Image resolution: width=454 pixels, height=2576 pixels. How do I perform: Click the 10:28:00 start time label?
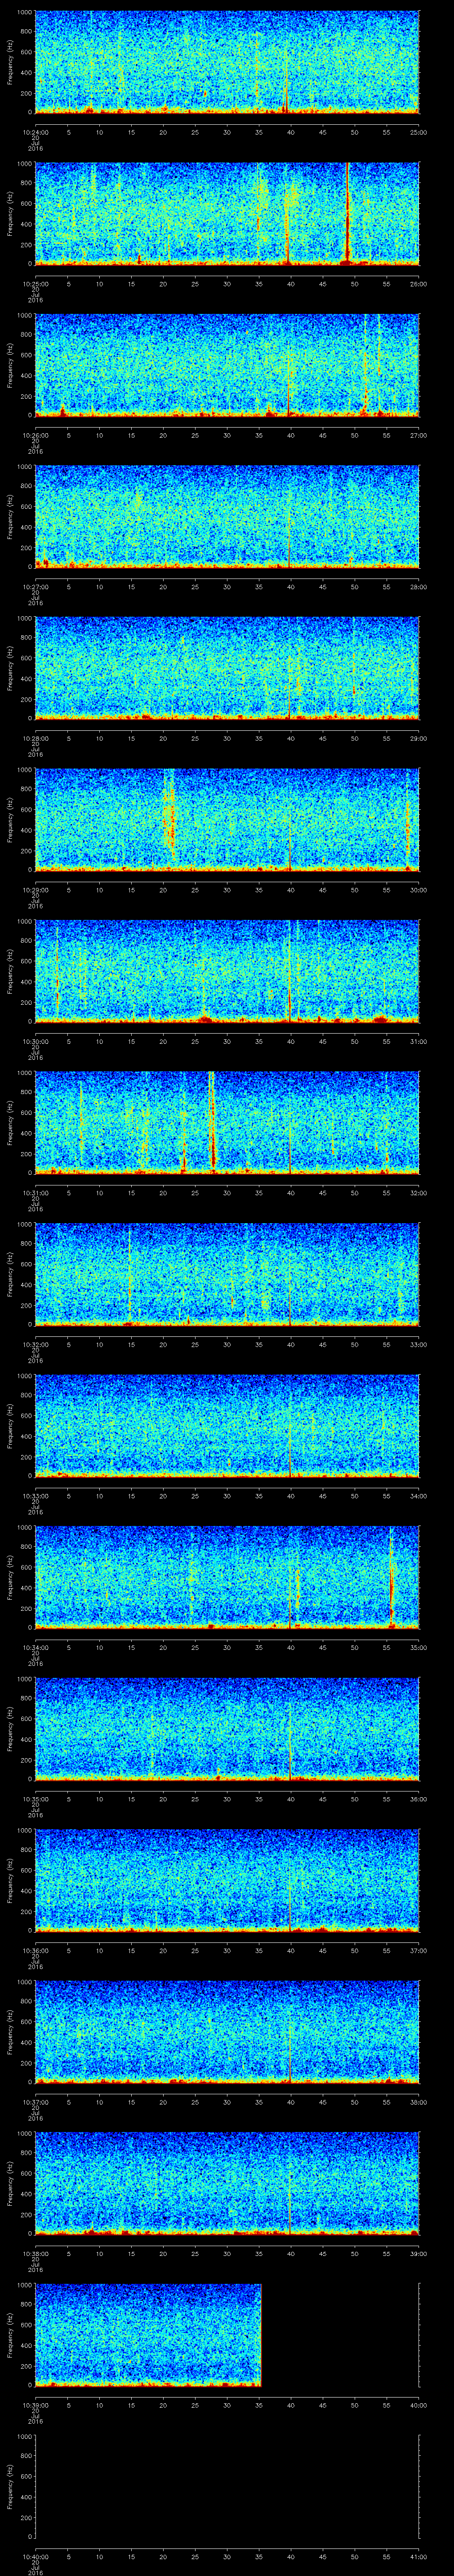(x=35, y=738)
